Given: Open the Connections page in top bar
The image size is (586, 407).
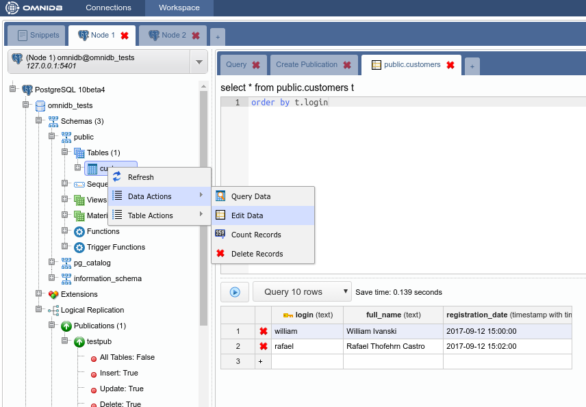Looking at the screenshot, I should click(x=108, y=8).
